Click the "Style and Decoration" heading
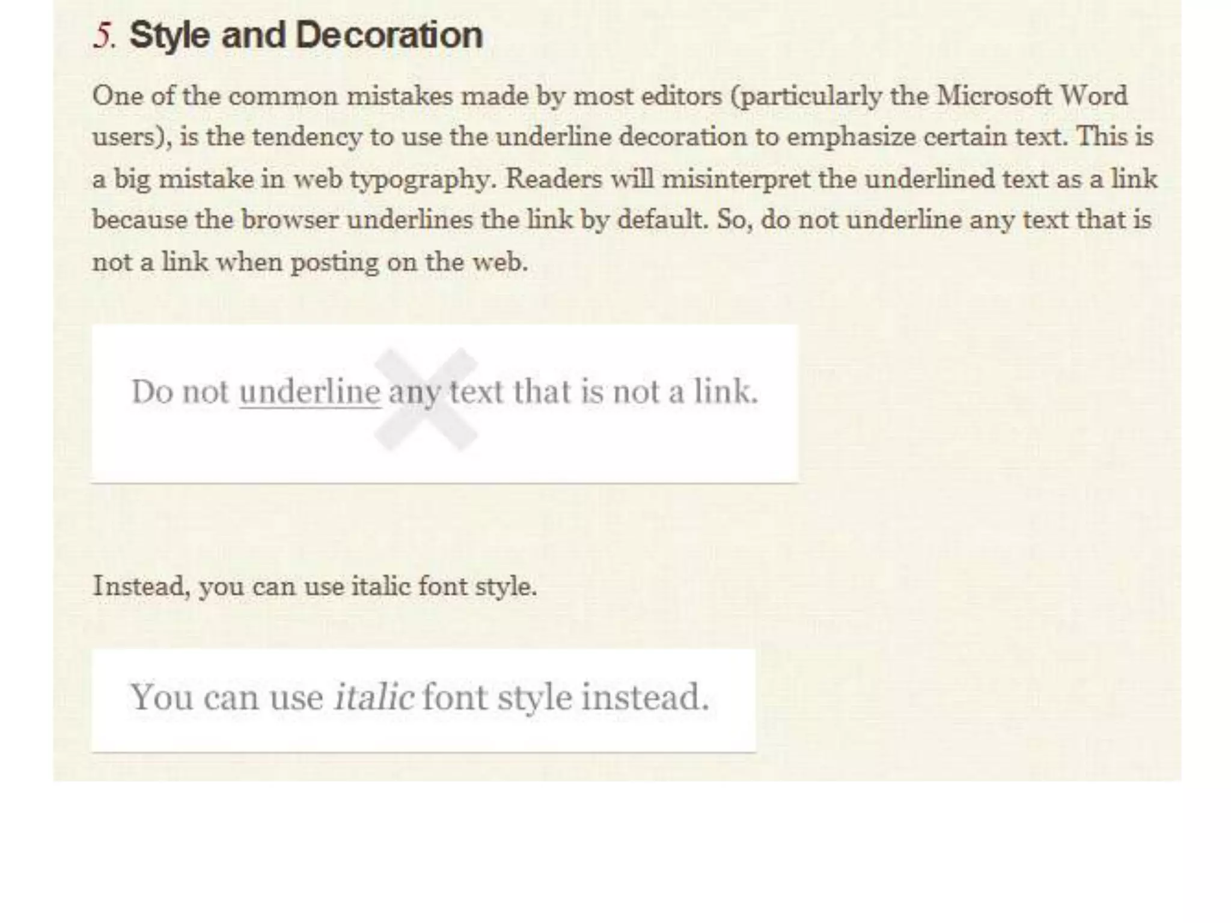 tap(306, 35)
